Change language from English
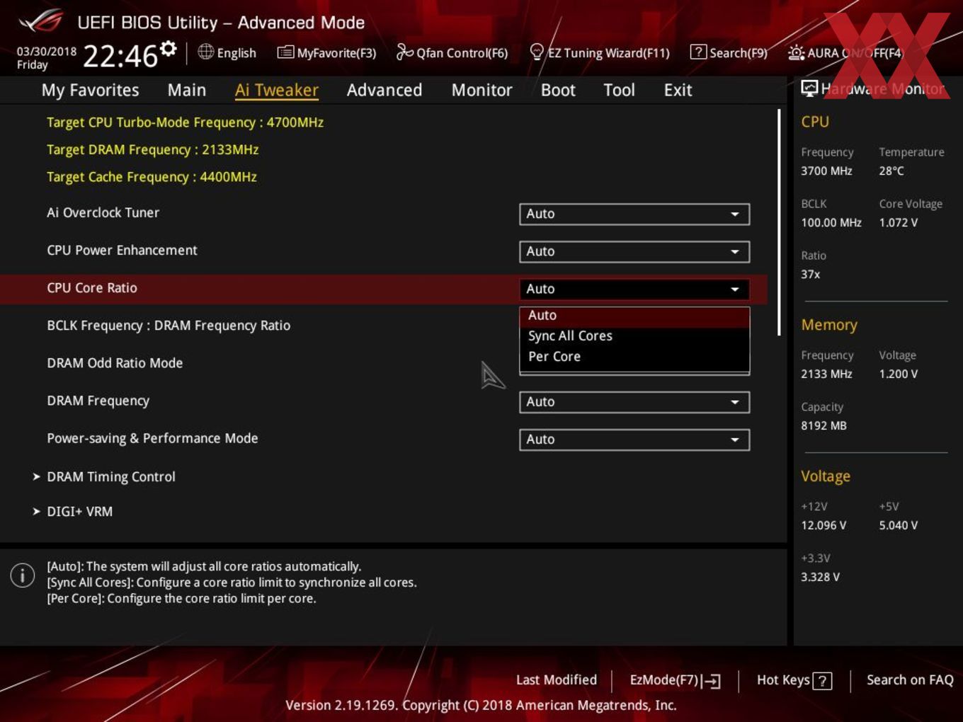Screen dimensions: 963x722 (x=227, y=52)
